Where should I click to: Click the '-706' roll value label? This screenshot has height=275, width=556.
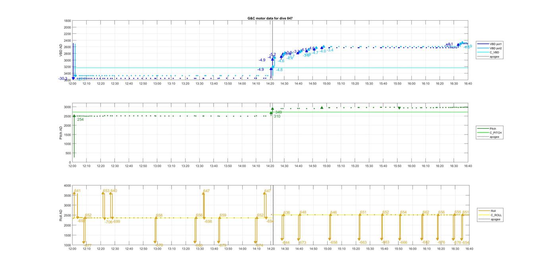click(108, 222)
